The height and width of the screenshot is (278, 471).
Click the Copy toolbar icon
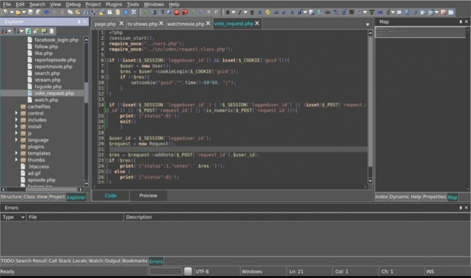click(71, 13)
